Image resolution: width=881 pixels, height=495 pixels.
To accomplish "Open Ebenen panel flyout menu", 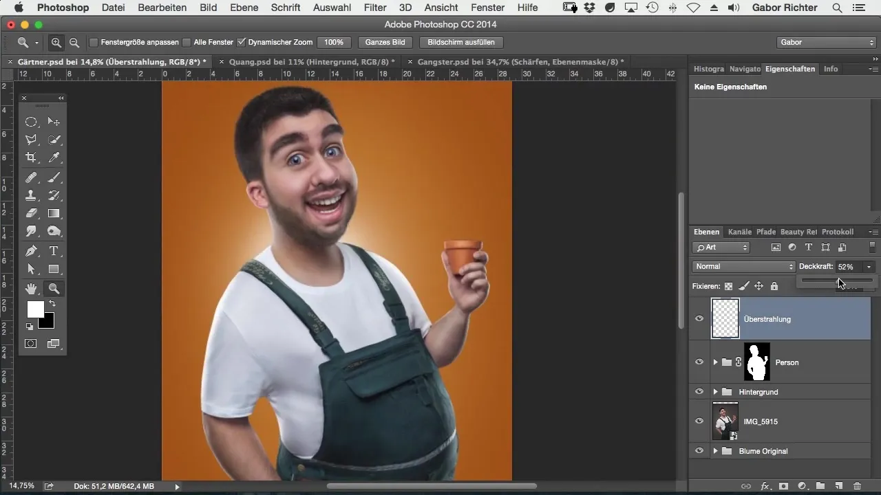I will (874, 232).
